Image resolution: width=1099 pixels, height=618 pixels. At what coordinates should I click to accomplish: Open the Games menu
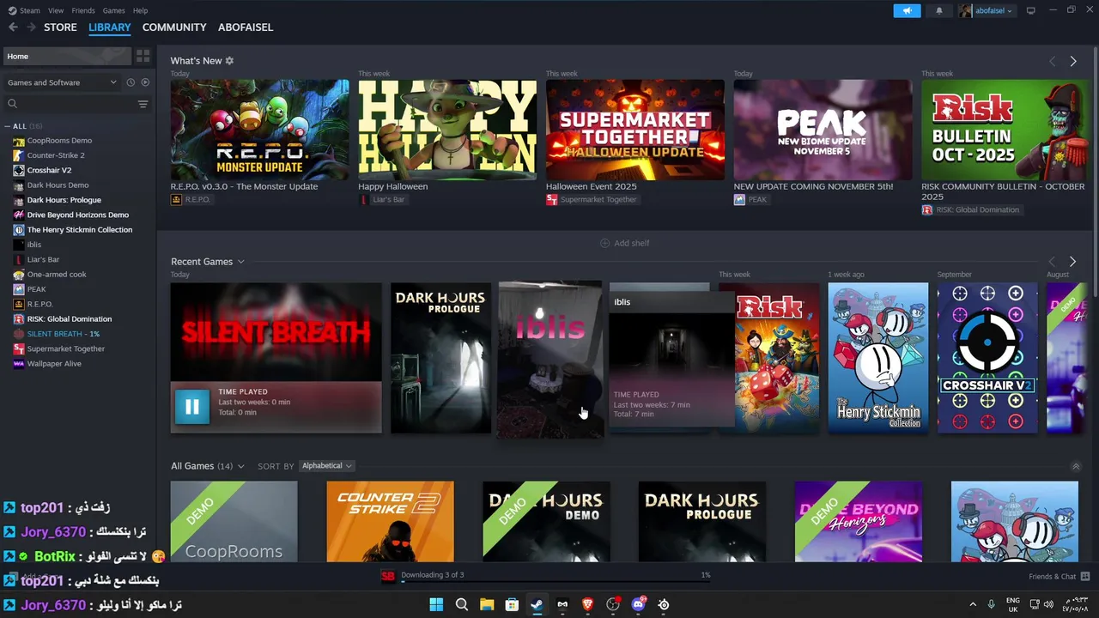(x=113, y=10)
